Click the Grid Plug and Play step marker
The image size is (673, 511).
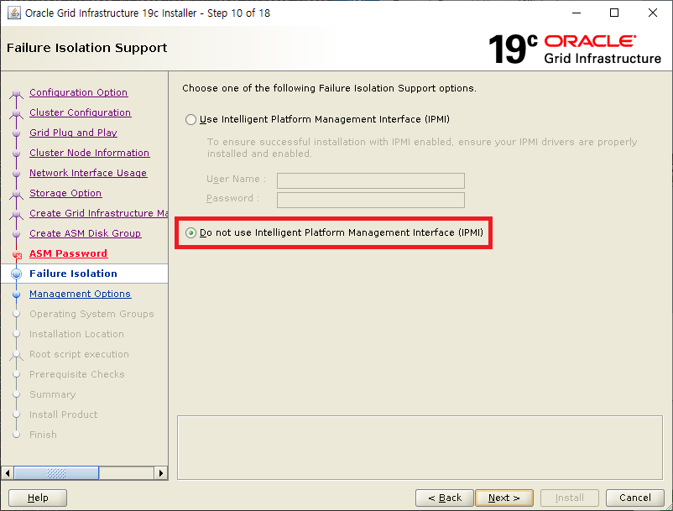tap(16, 133)
